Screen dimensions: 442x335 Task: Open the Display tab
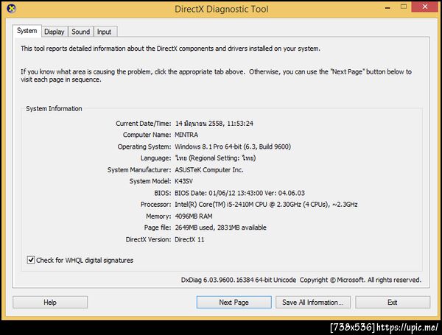click(55, 32)
